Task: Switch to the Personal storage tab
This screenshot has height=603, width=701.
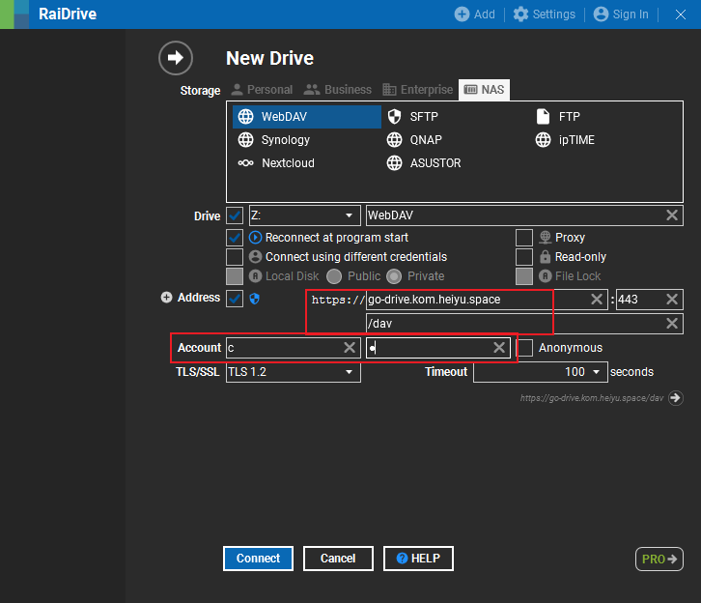Action: [x=262, y=90]
